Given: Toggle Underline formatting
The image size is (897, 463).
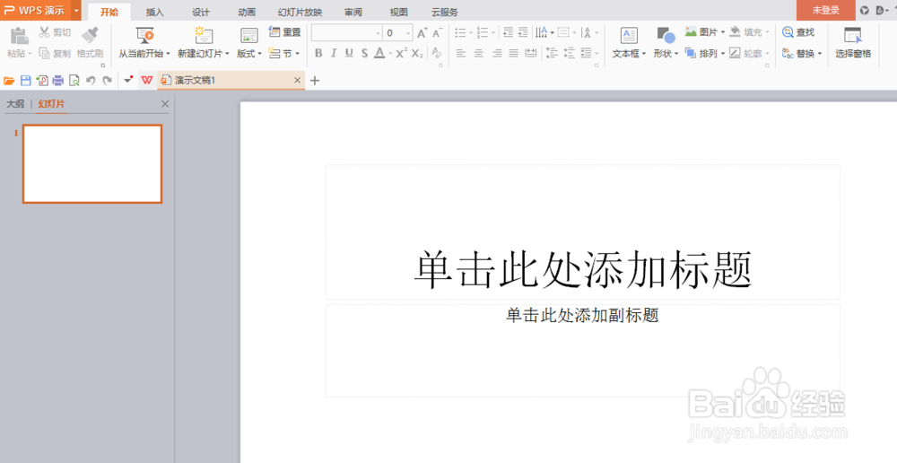Looking at the screenshot, I should [x=349, y=53].
